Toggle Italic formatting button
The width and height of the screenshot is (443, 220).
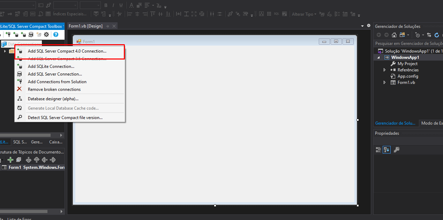pyautogui.click(x=114, y=5)
